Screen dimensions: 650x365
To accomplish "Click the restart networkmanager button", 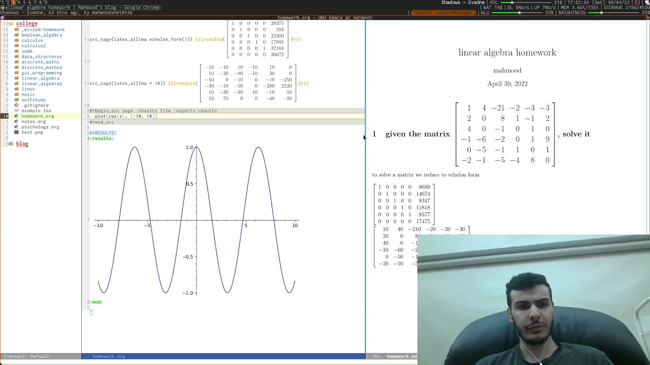I will click(x=443, y=13).
